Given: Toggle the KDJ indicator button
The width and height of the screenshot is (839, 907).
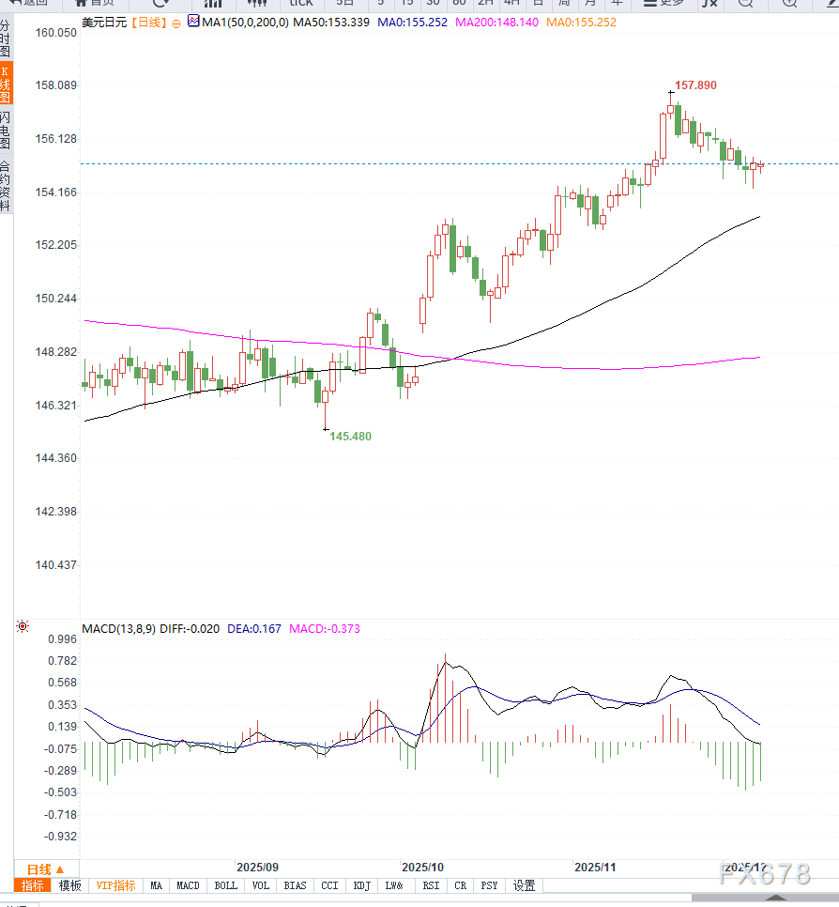Looking at the screenshot, I should pos(361,885).
